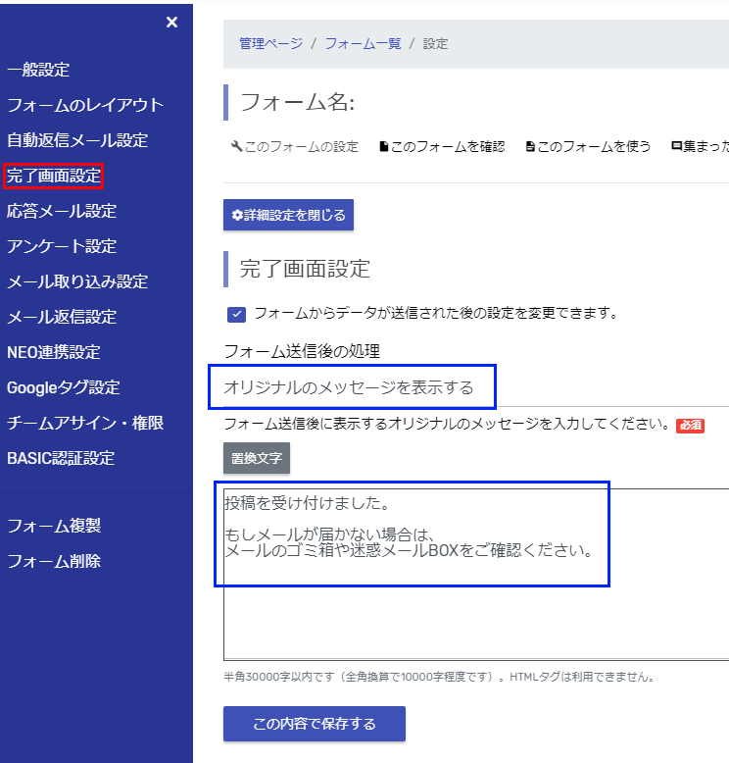Screen dimensions: 729x763
Task: Select 完了画面設定 in the sidebar
Action: [x=54, y=176]
